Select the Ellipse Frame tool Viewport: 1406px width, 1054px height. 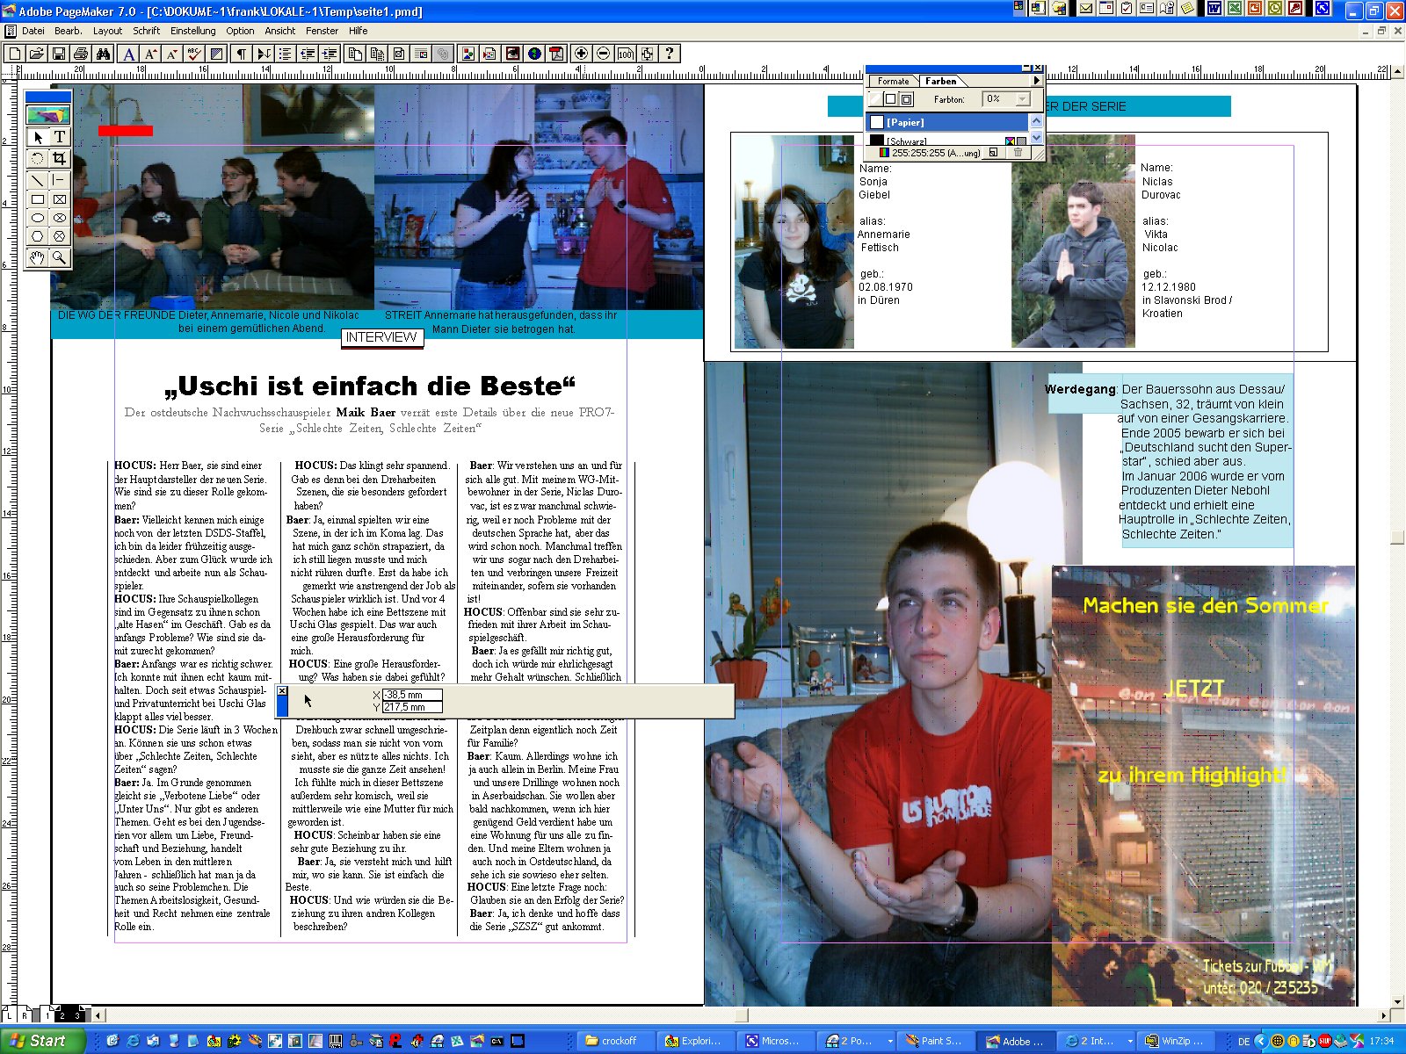tap(59, 218)
